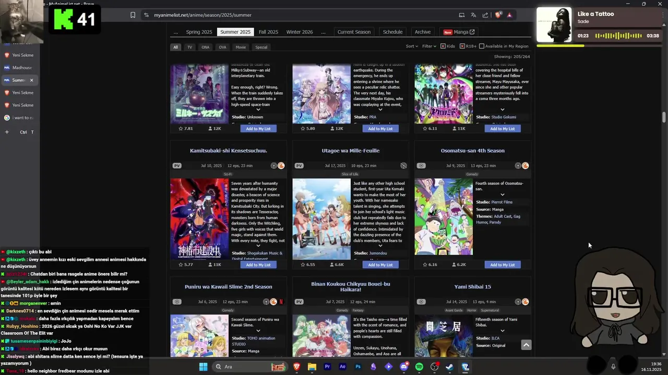Expand synopsis on the Studio PRA card

380,109
